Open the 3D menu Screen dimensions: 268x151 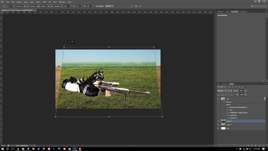point(50,2)
